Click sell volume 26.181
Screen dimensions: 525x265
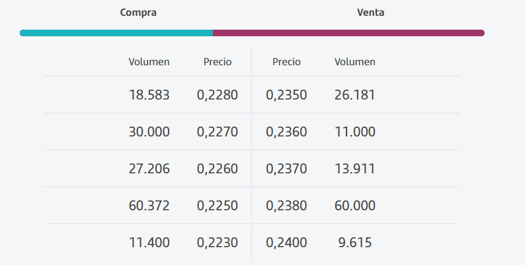(x=355, y=95)
